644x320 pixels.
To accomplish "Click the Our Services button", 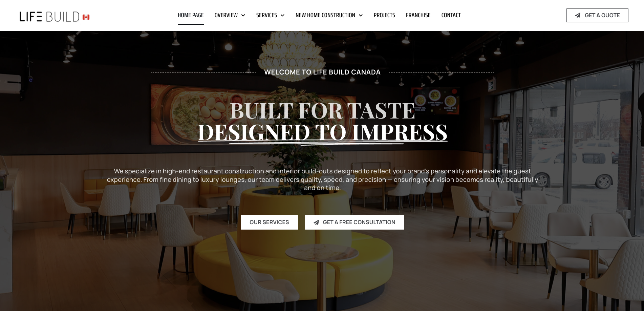I will point(269,222).
